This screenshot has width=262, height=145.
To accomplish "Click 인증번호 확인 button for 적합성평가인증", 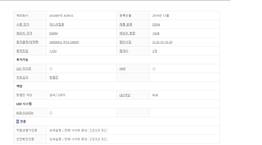I will (x=98, y=131).
